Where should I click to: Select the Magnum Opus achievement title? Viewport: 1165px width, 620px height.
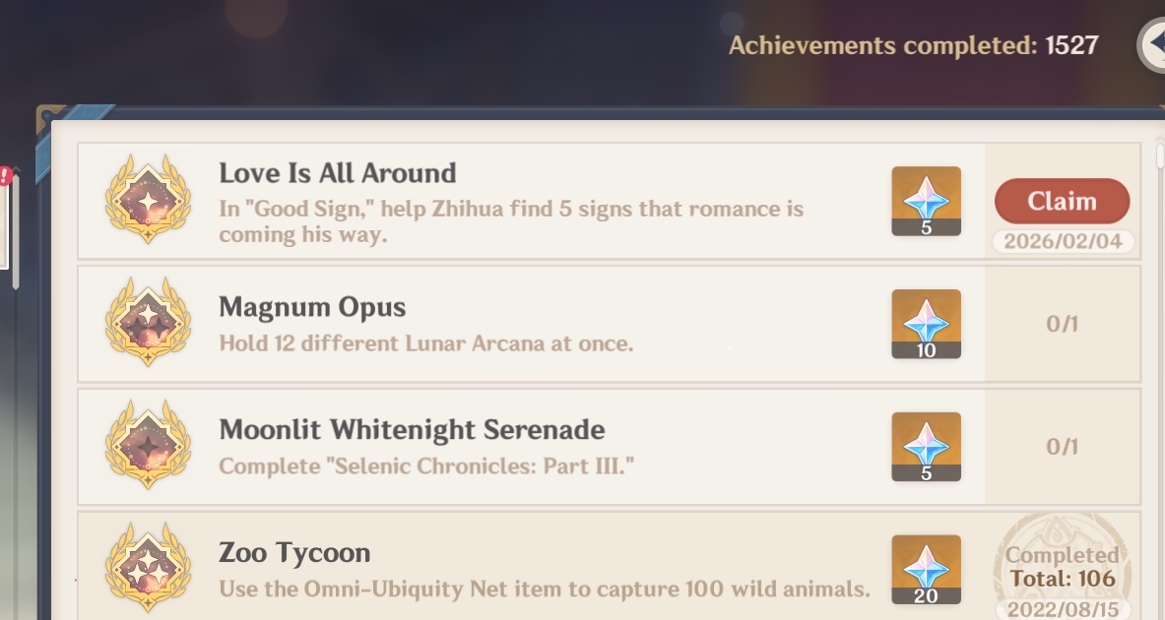pos(312,307)
